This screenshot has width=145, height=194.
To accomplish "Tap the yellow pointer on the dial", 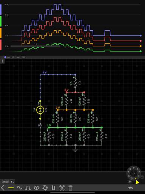I will 137,182.
